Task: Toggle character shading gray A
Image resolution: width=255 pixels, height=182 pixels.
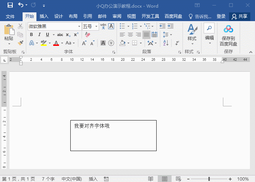Action: click(x=103, y=43)
